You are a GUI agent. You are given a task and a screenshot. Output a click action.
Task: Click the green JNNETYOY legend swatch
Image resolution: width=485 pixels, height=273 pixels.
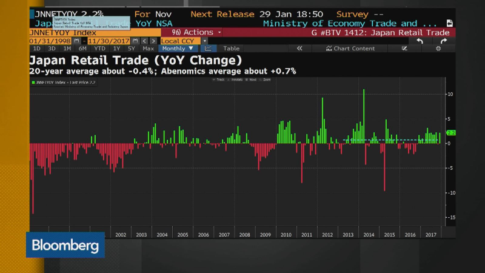pos(32,80)
